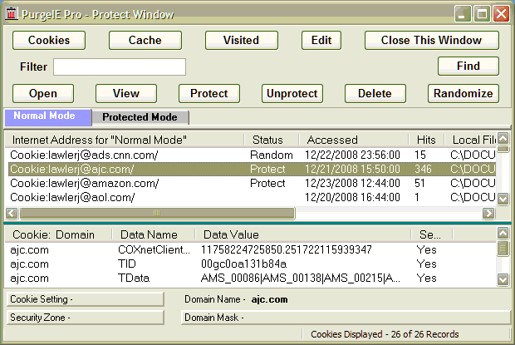Select the Cookie:lawlerj@ajc.com/ row
The height and width of the screenshot is (345, 515).
(x=252, y=169)
